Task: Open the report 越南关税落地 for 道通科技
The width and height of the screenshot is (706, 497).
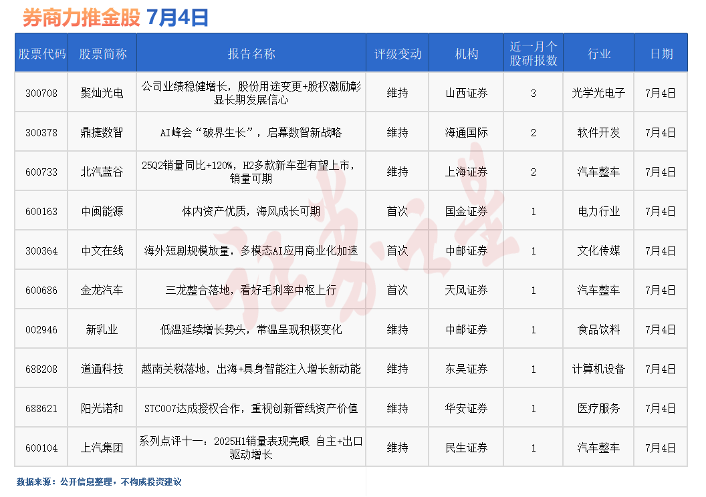Action: click(251, 369)
